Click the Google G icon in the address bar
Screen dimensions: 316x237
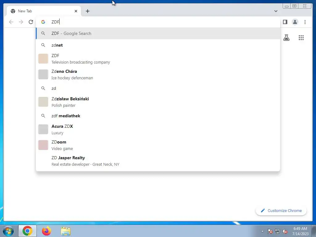click(43, 22)
